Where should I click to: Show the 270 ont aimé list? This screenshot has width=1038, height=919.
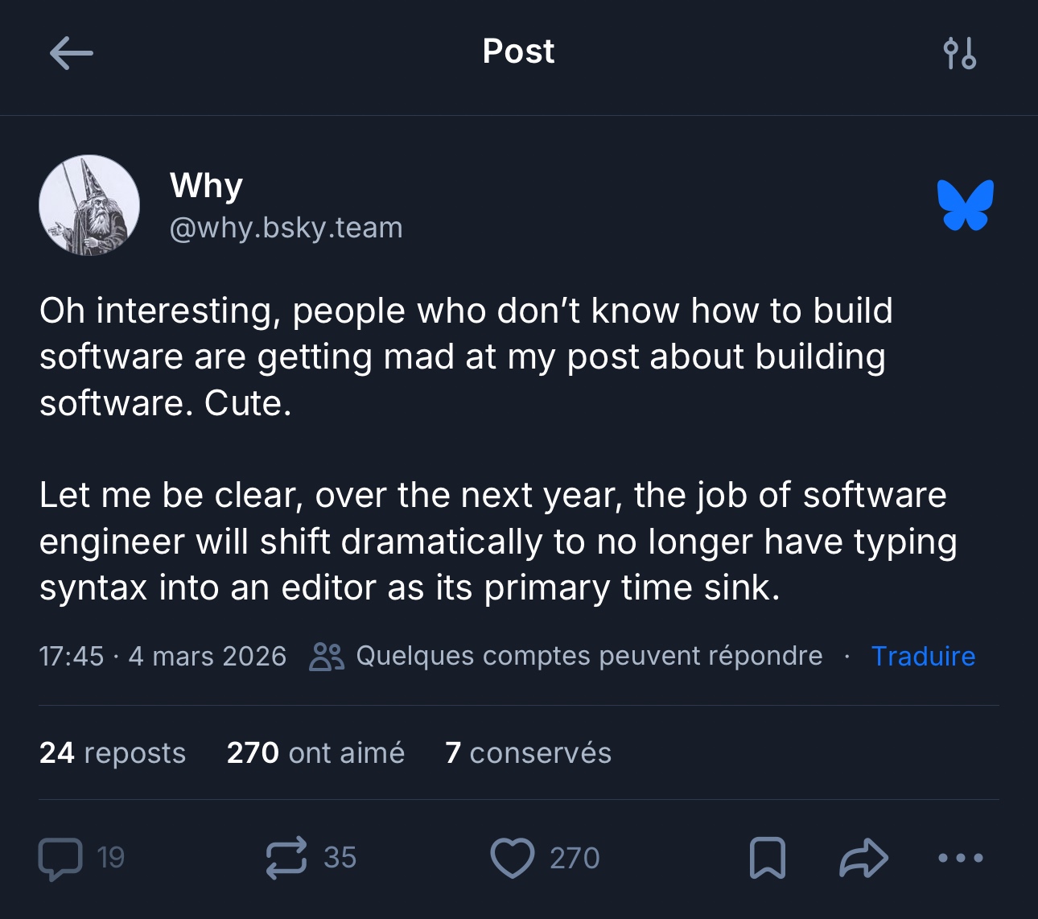pyautogui.click(x=315, y=753)
